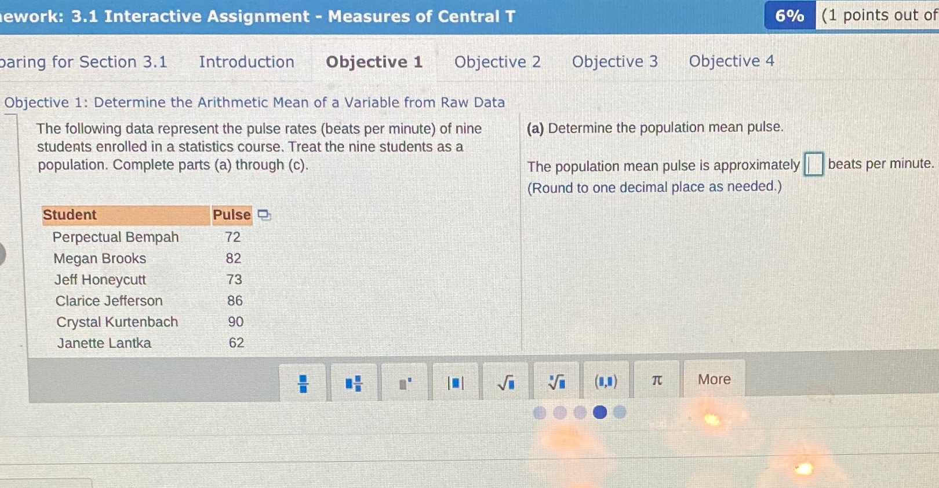The height and width of the screenshot is (488, 939).
Task: Select the Objective 3 tab
Action: (615, 62)
